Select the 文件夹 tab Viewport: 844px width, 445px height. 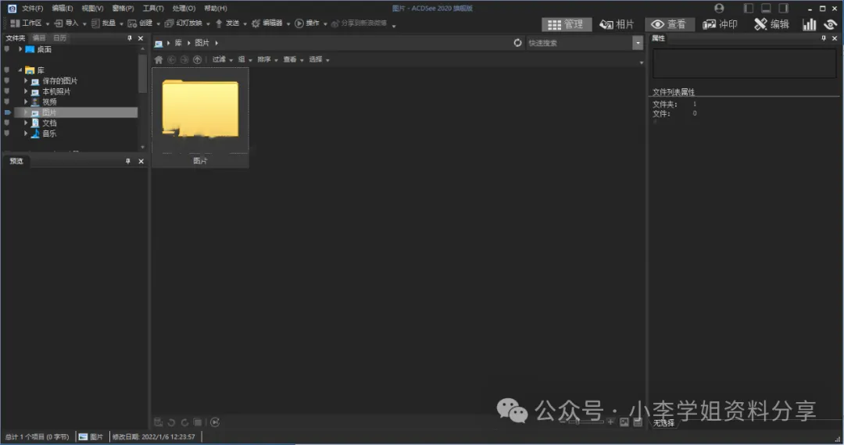[15, 38]
